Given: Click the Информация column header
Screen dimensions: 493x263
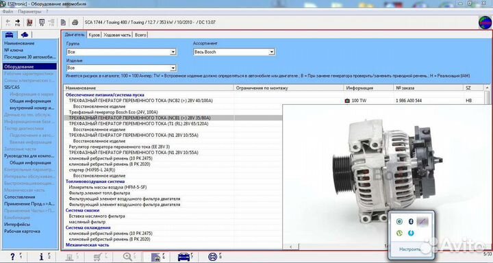Looking at the screenshot, I should point(368,88).
